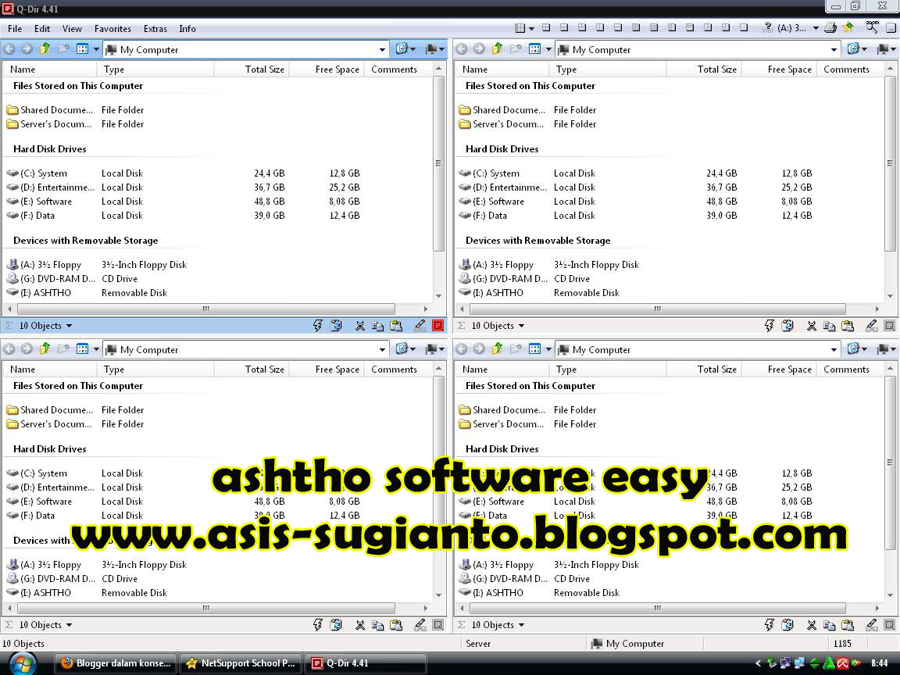Sort by Total Size in top-left pane
900x675 pixels.
point(252,70)
